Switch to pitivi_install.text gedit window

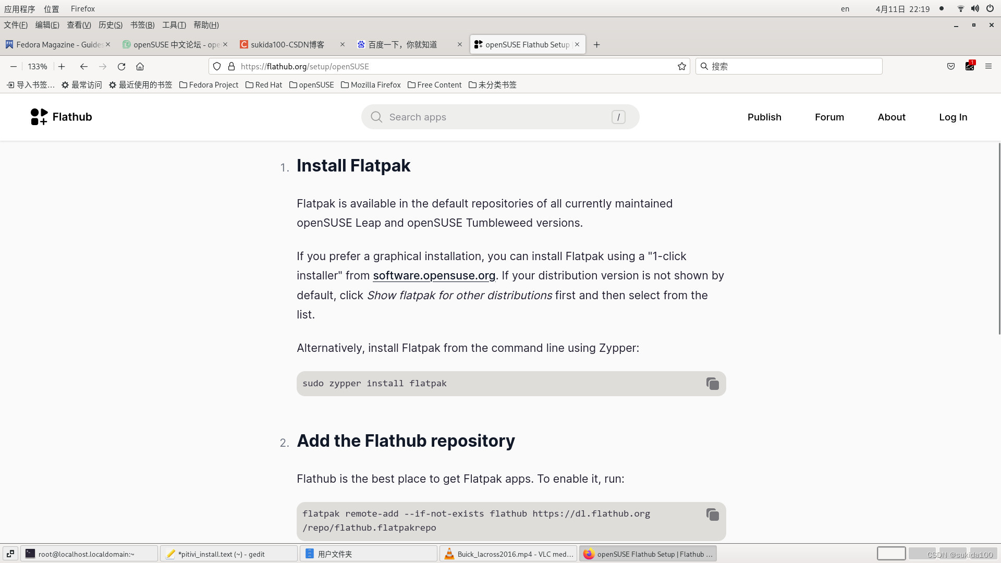coord(229,554)
